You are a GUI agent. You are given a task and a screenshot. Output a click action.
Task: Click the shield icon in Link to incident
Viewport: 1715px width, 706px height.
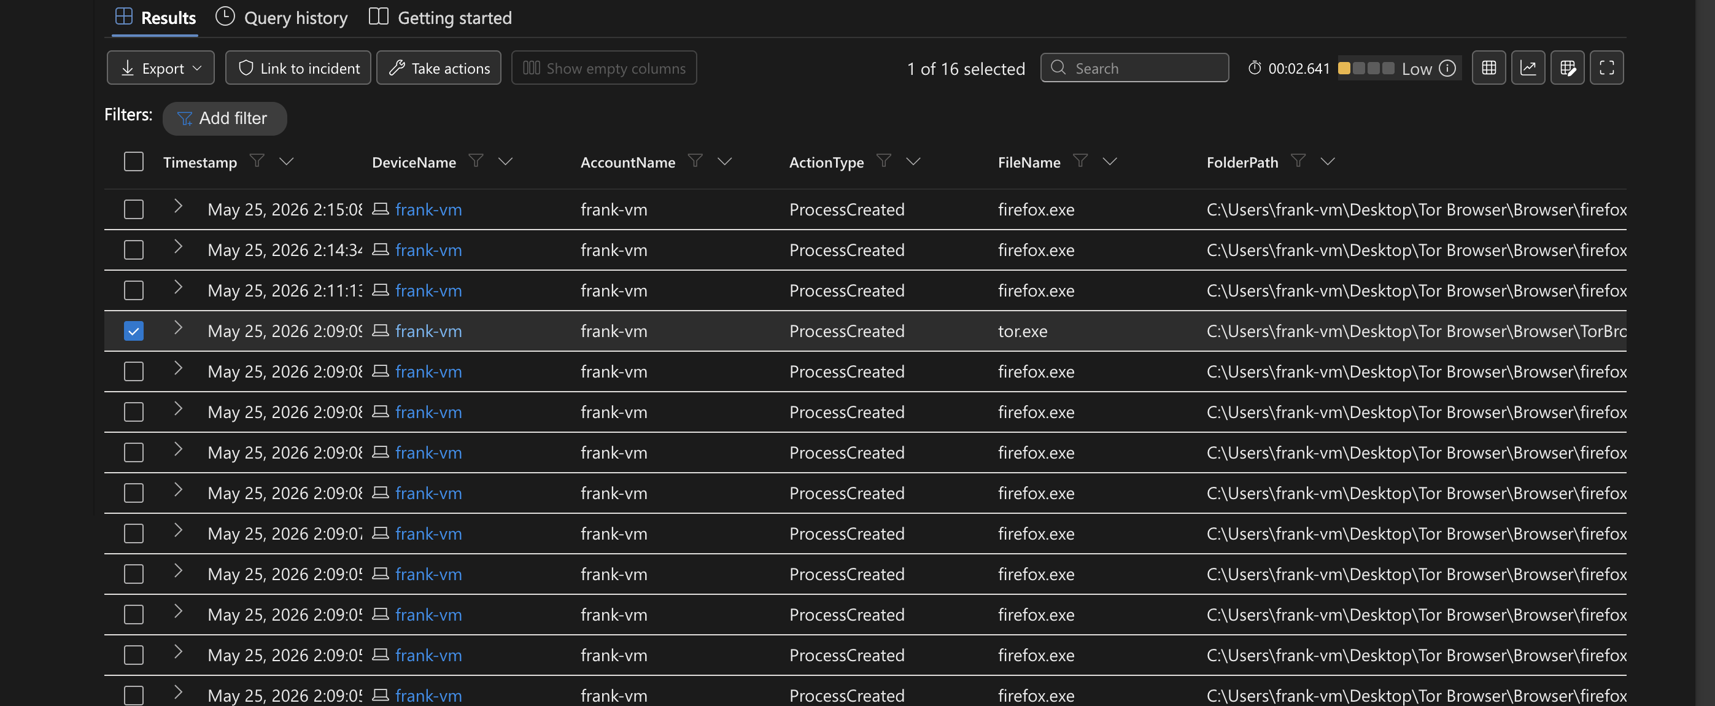(246, 68)
